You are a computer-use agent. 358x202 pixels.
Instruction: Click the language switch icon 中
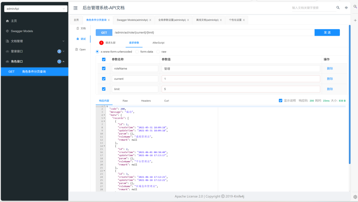(x=346, y=8)
